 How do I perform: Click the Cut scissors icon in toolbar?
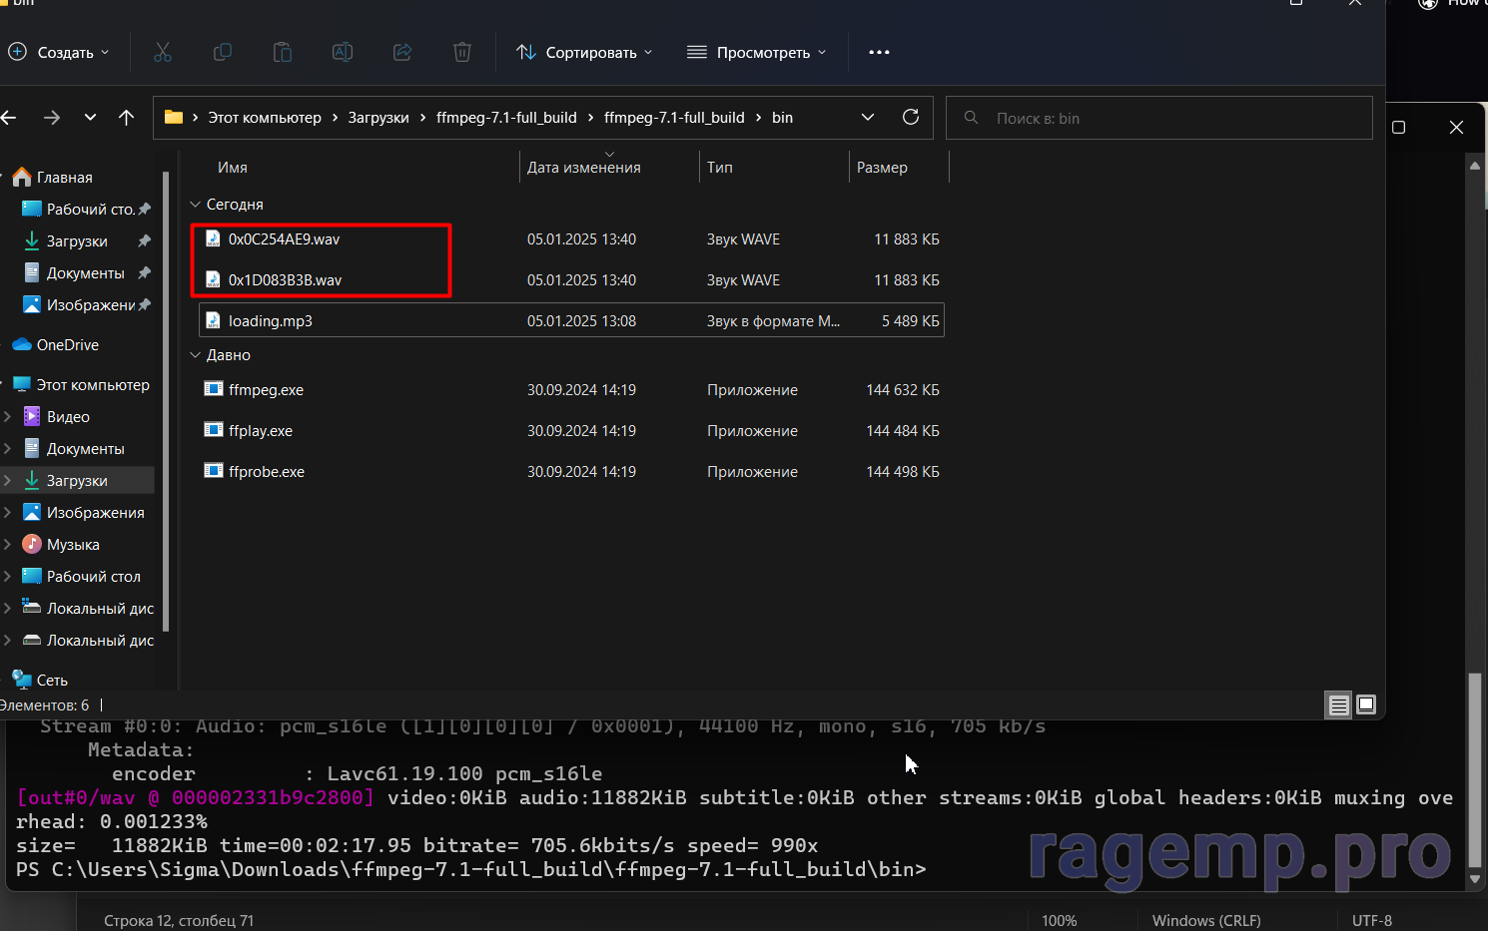point(163,52)
